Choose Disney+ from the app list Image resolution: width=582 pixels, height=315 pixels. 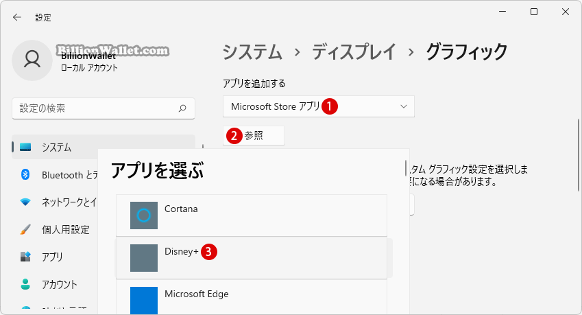coord(252,258)
